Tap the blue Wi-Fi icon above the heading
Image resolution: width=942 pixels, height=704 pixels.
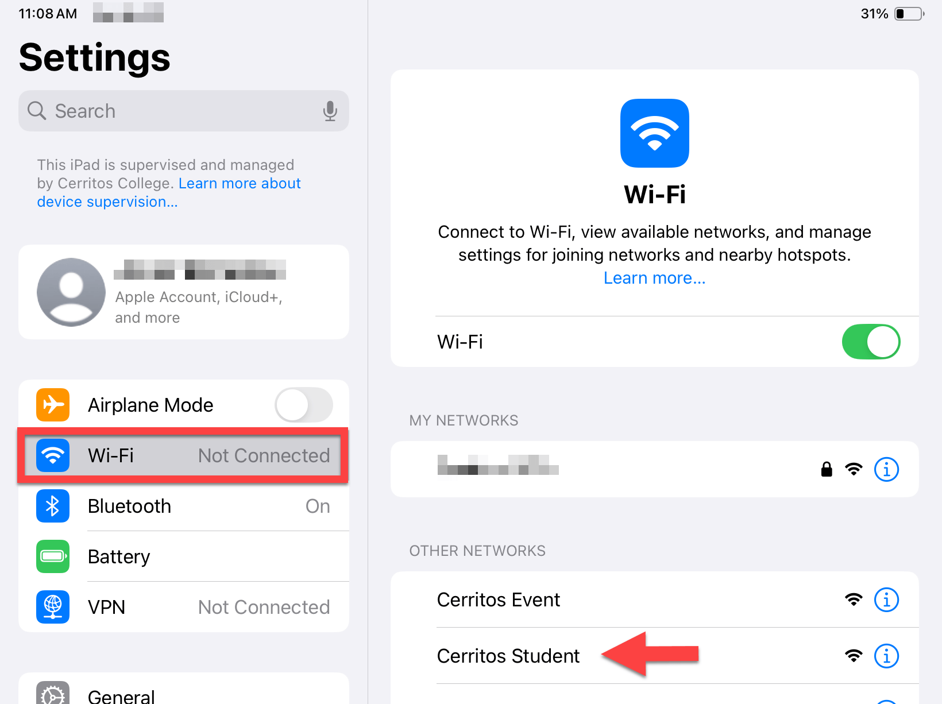pos(654,133)
